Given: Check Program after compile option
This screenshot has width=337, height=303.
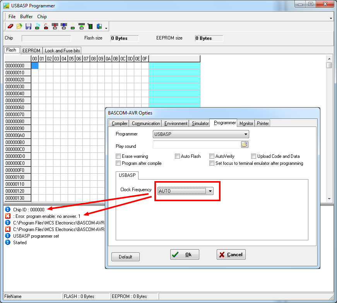Looking at the screenshot, I should click(118, 163).
